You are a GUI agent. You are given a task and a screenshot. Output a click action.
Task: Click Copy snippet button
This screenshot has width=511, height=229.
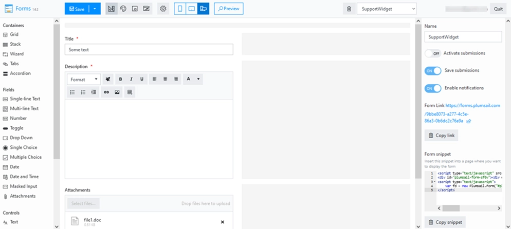445,222
